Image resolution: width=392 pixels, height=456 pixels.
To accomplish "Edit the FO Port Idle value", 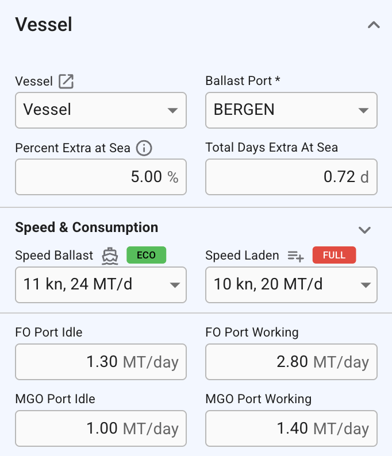I will point(101,362).
